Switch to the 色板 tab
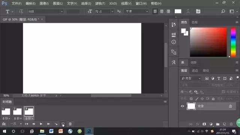This screenshot has width=240, height=135. (x=195, y=22)
